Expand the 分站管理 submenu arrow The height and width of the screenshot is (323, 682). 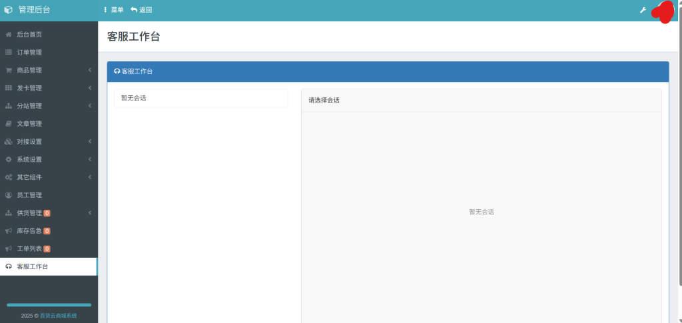click(x=89, y=106)
